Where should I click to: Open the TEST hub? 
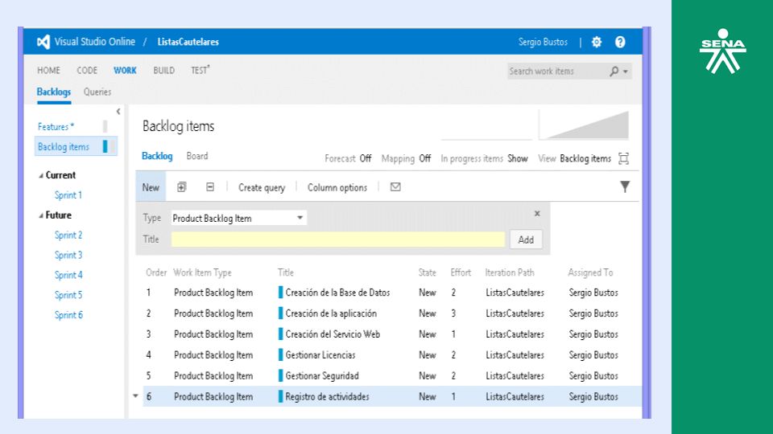pyautogui.click(x=200, y=71)
